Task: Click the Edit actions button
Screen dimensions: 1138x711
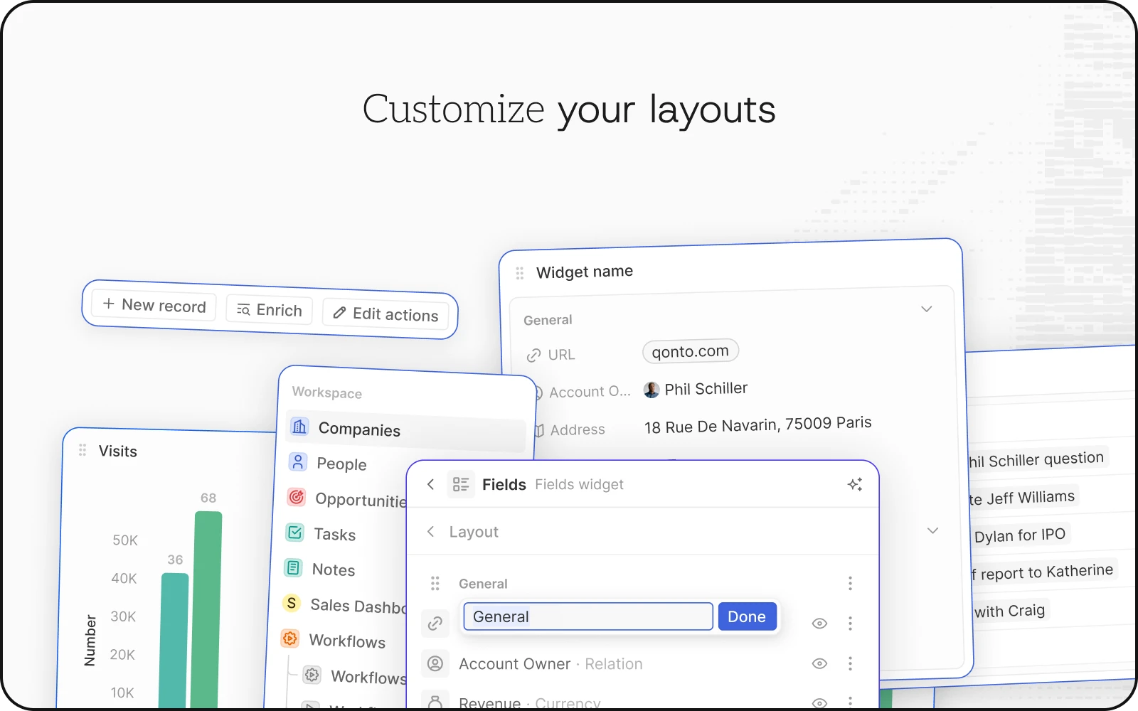Action: click(x=386, y=314)
